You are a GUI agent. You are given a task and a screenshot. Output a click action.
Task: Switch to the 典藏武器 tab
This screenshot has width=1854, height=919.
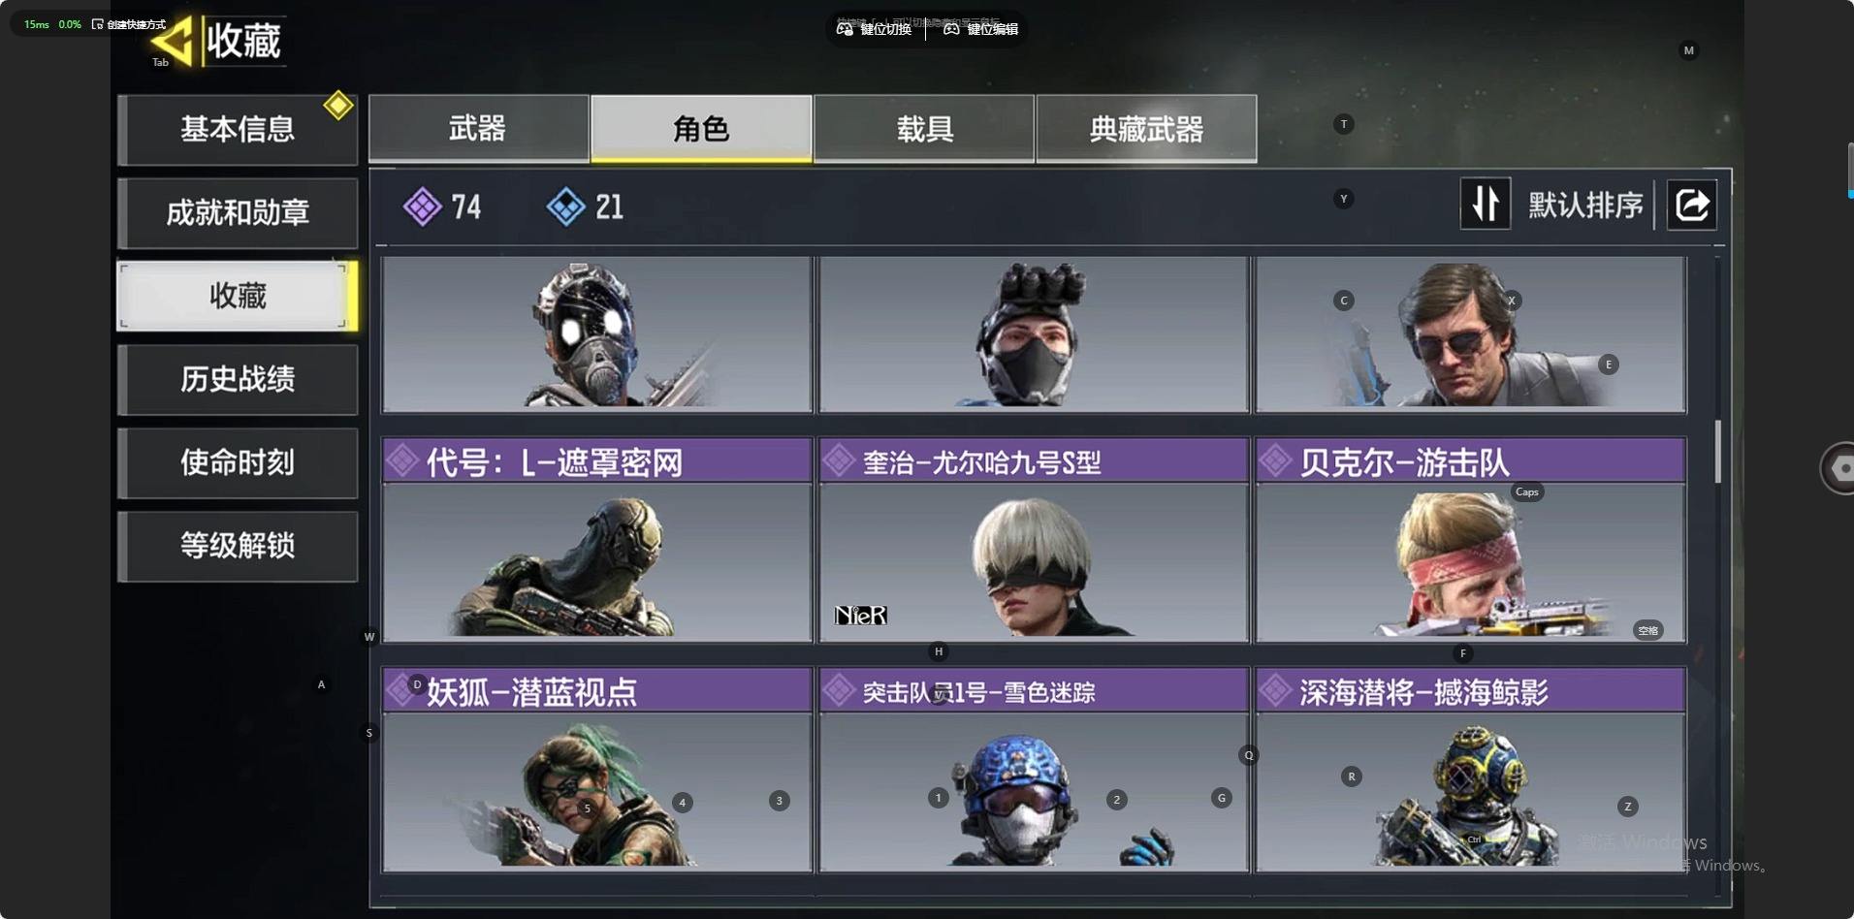click(x=1146, y=128)
